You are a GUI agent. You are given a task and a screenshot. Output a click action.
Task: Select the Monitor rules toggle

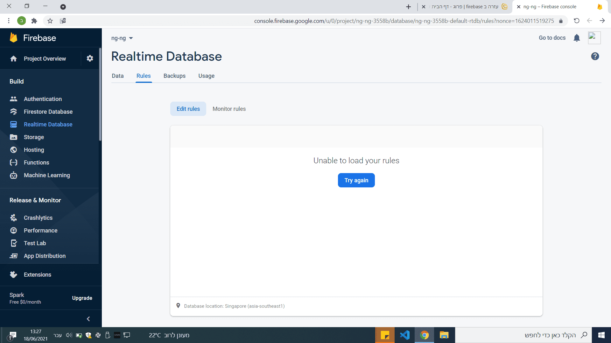229,109
